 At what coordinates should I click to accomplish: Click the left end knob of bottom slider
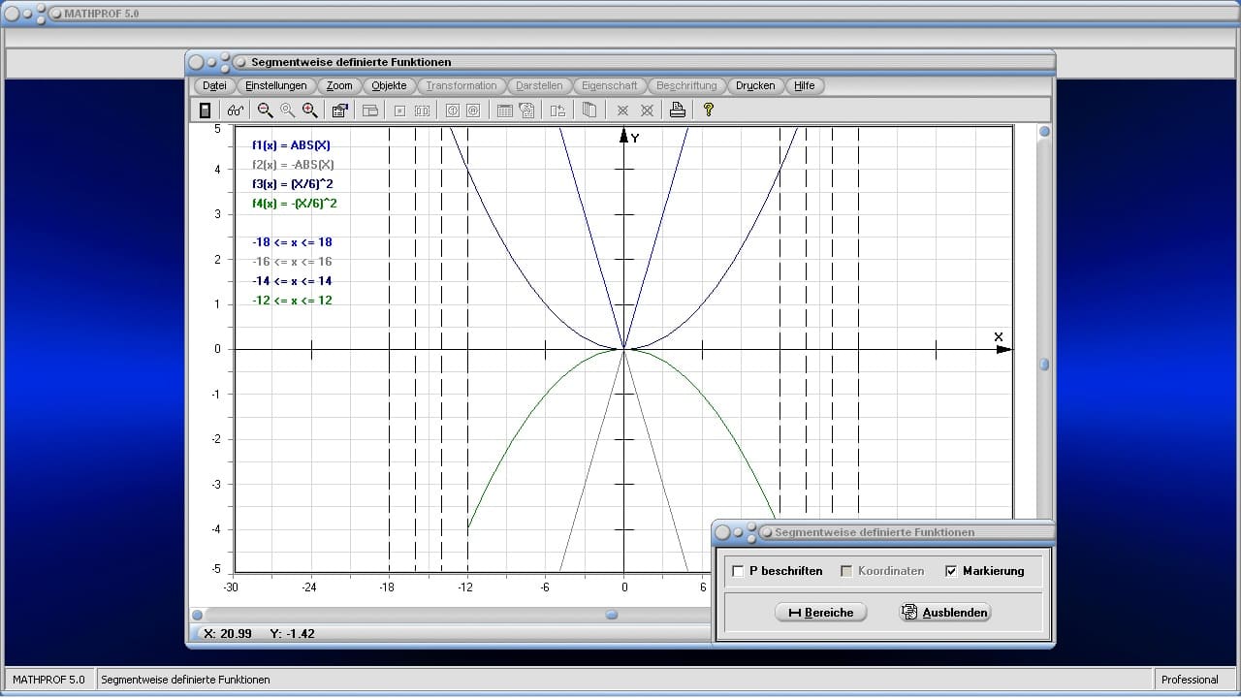pos(198,615)
